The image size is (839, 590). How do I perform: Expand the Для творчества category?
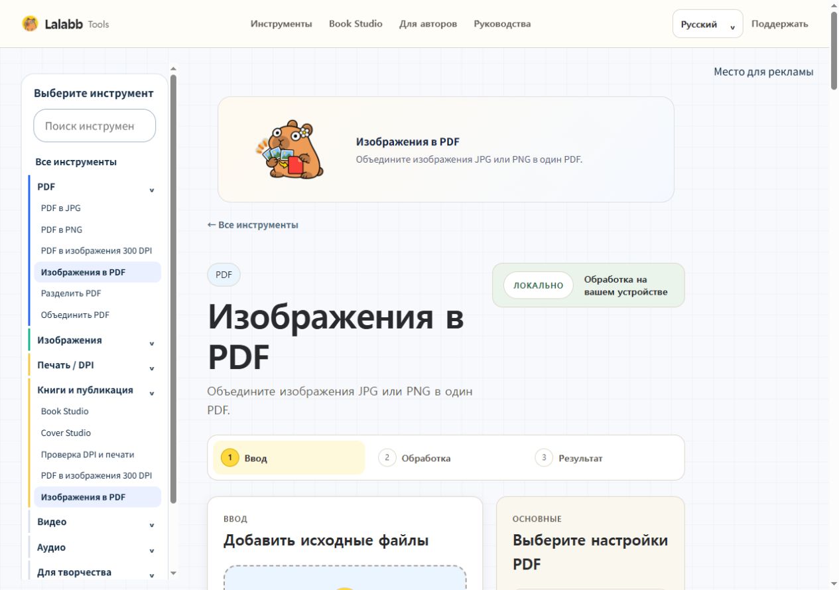(x=96, y=572)
